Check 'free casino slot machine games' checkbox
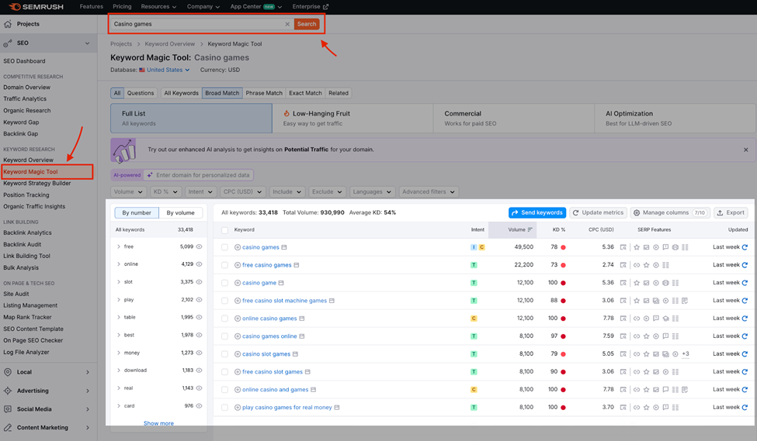This screenshot has width=757, height=441. click(x=224, y=301)
